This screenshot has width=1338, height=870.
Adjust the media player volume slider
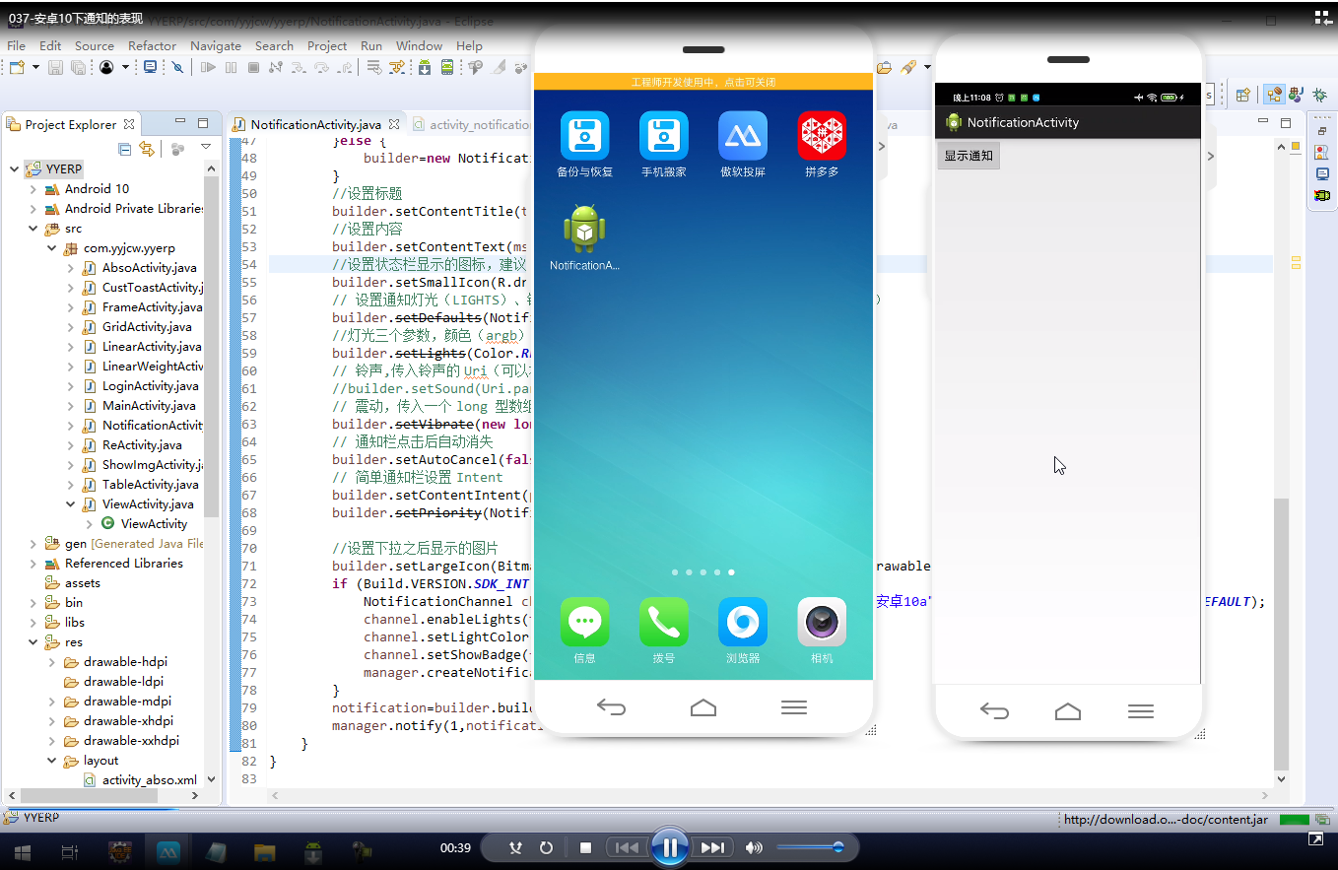click(810, 847)
